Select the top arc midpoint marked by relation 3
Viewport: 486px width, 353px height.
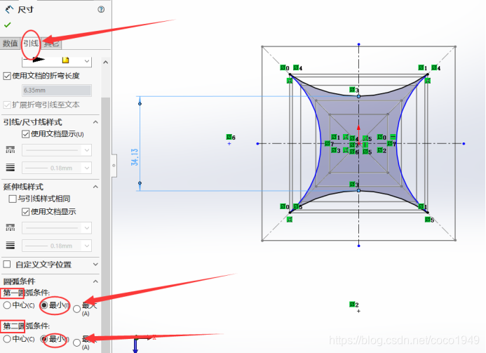tap(358, 96)
